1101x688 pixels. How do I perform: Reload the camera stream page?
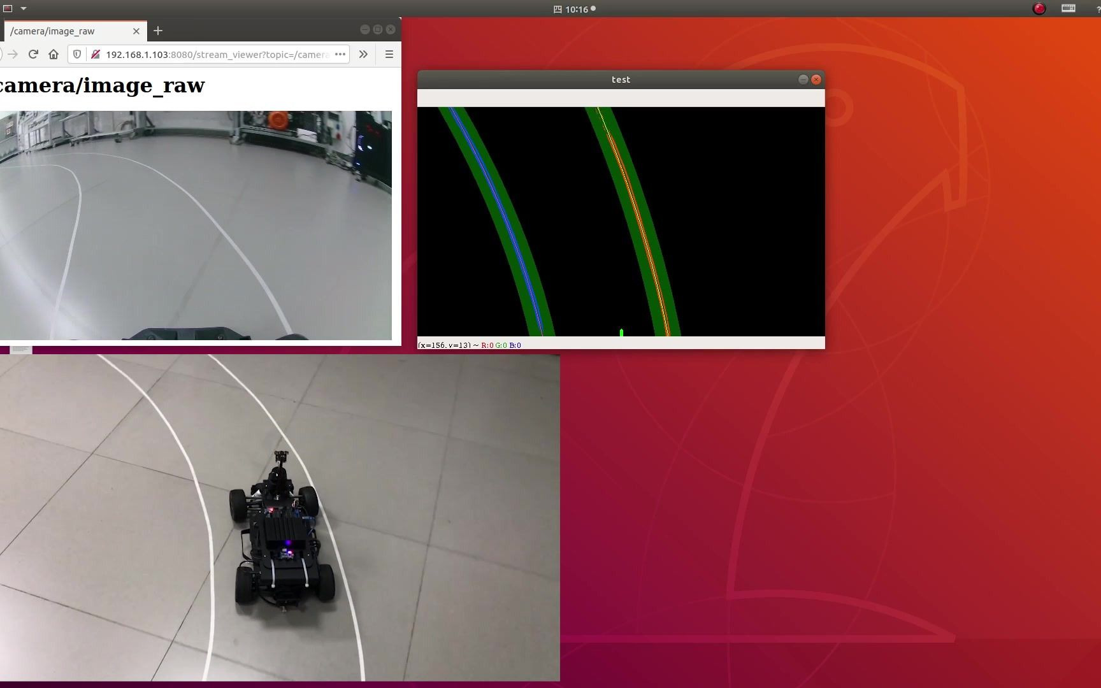coord(33,55)
